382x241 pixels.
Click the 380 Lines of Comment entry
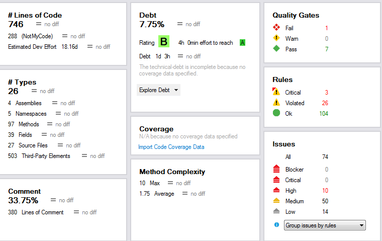tap(36, 212)
